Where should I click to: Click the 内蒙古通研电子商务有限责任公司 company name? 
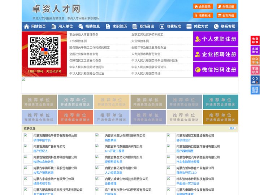pyautogui.click(x=55, y=135)
